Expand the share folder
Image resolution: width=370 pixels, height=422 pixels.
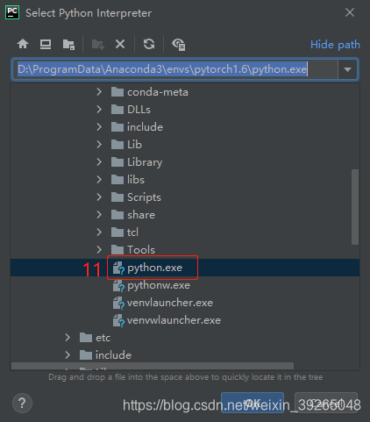click(x=99, y=215)
